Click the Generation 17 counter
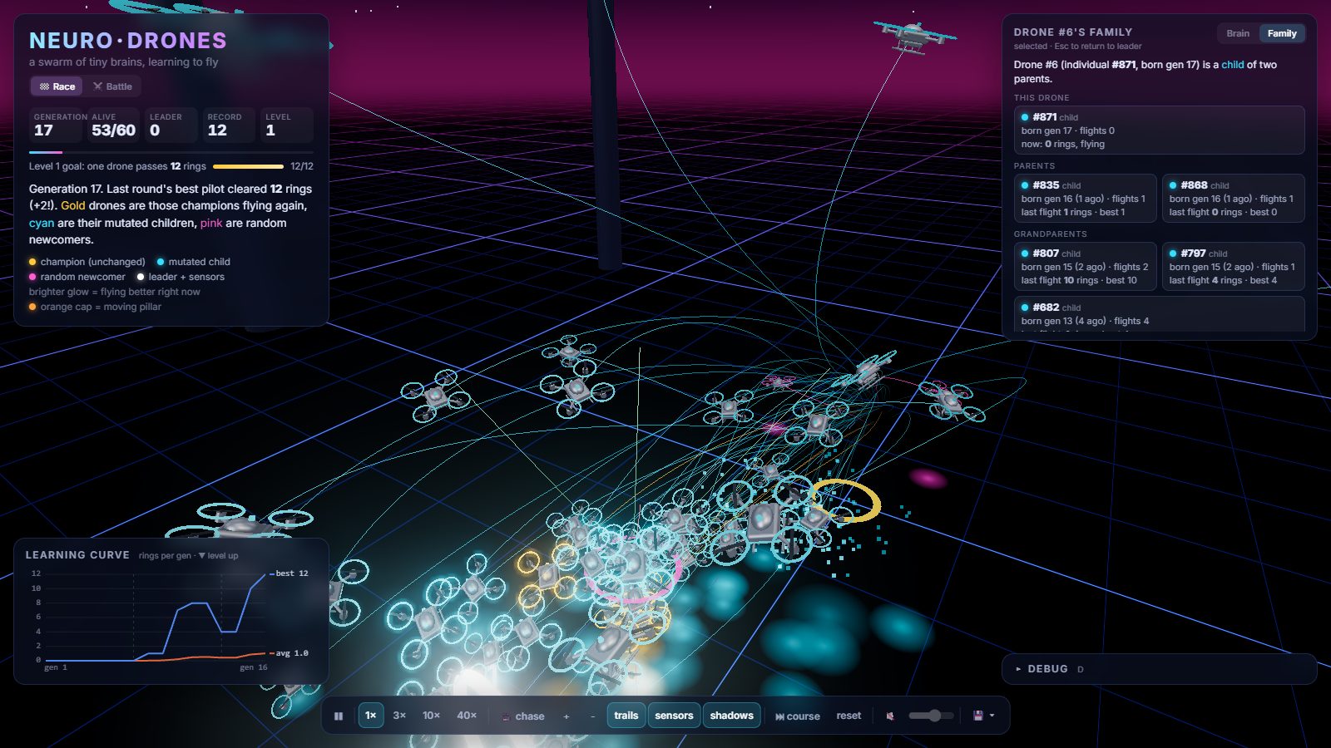Image resolution: width=1331 pixels, height=748 pixels. (x=57, y=125)
